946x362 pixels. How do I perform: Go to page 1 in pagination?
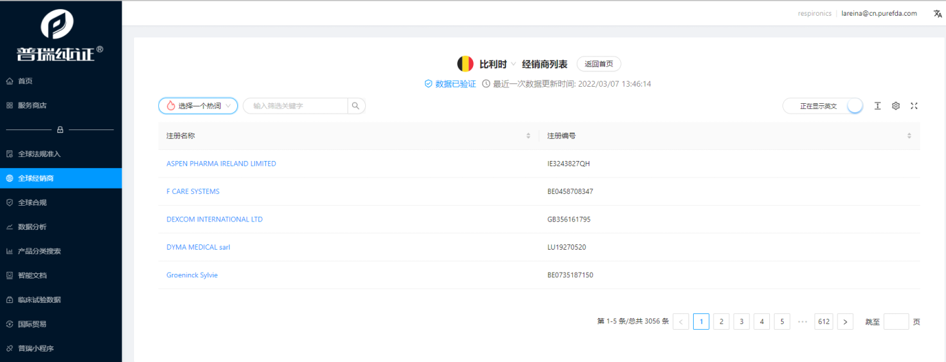(701, 321)
